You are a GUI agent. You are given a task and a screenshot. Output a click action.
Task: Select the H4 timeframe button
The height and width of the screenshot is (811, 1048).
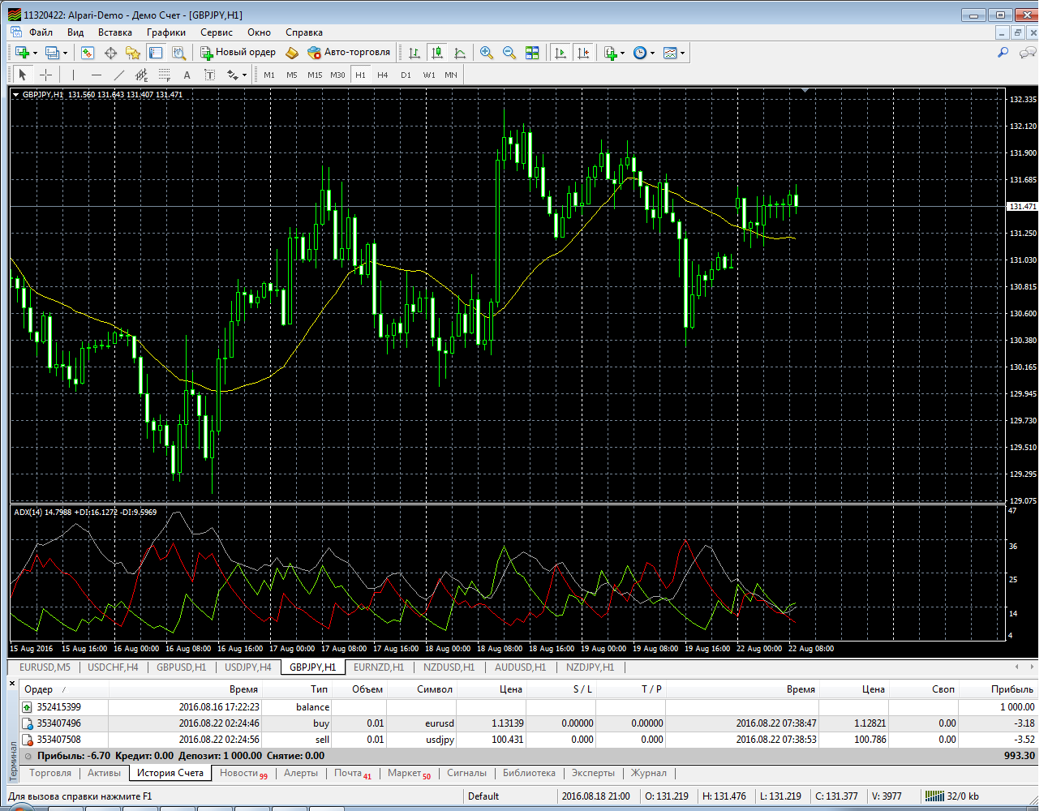coord(383,75)
